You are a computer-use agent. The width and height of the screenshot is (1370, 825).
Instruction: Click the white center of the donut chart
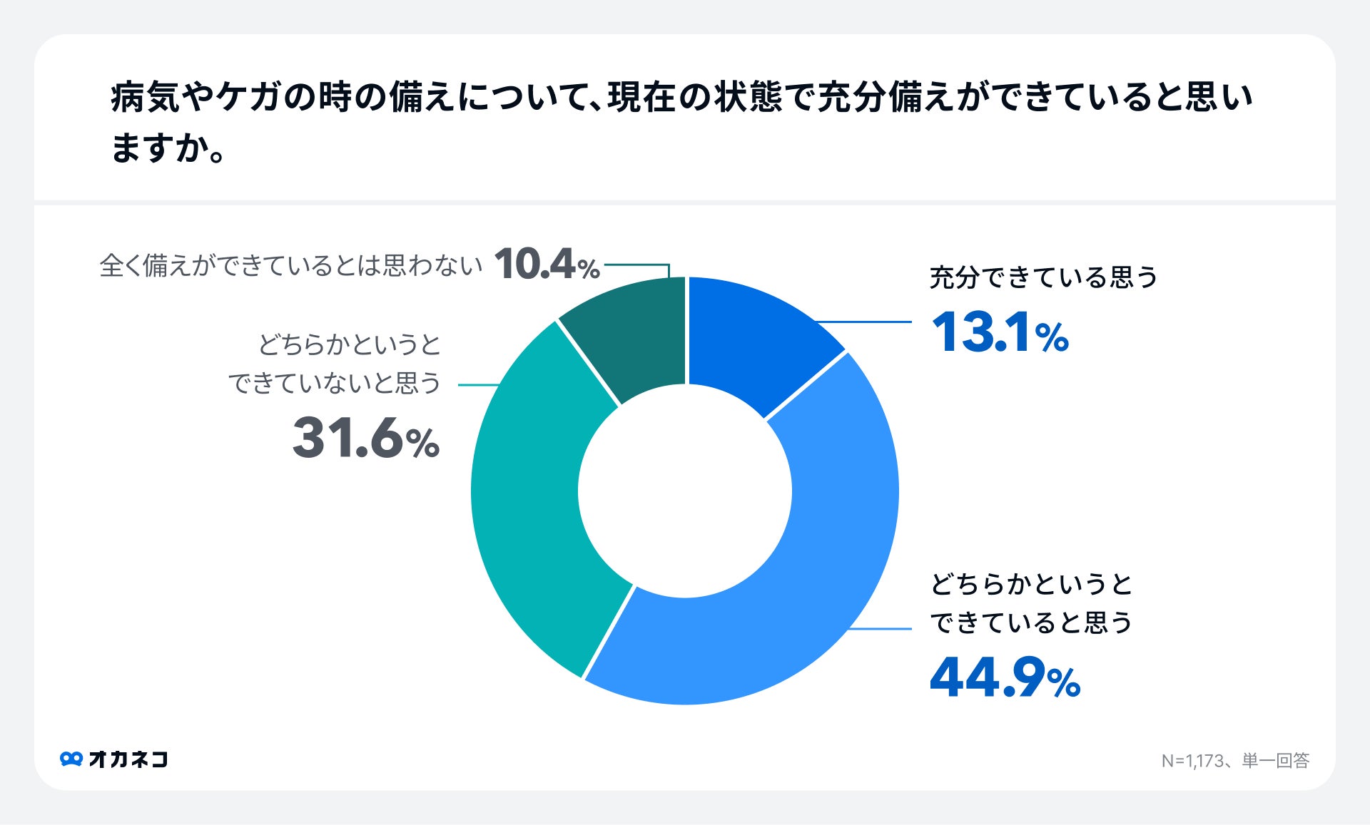(x=685, y=491)
